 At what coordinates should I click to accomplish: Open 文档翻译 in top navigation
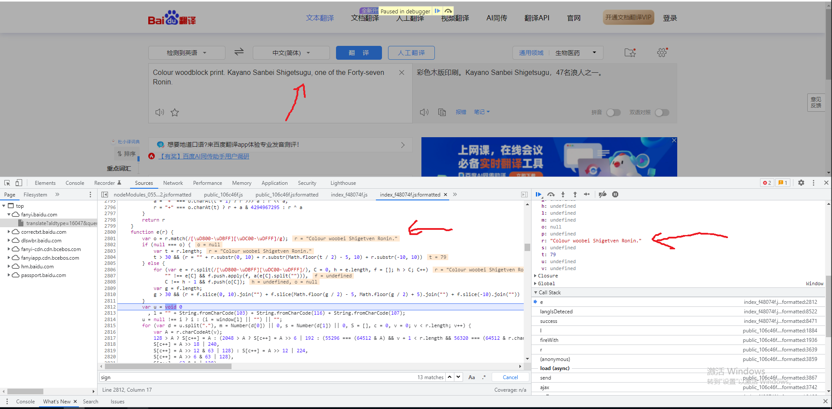pyautogui.click(x=365, y=18)
